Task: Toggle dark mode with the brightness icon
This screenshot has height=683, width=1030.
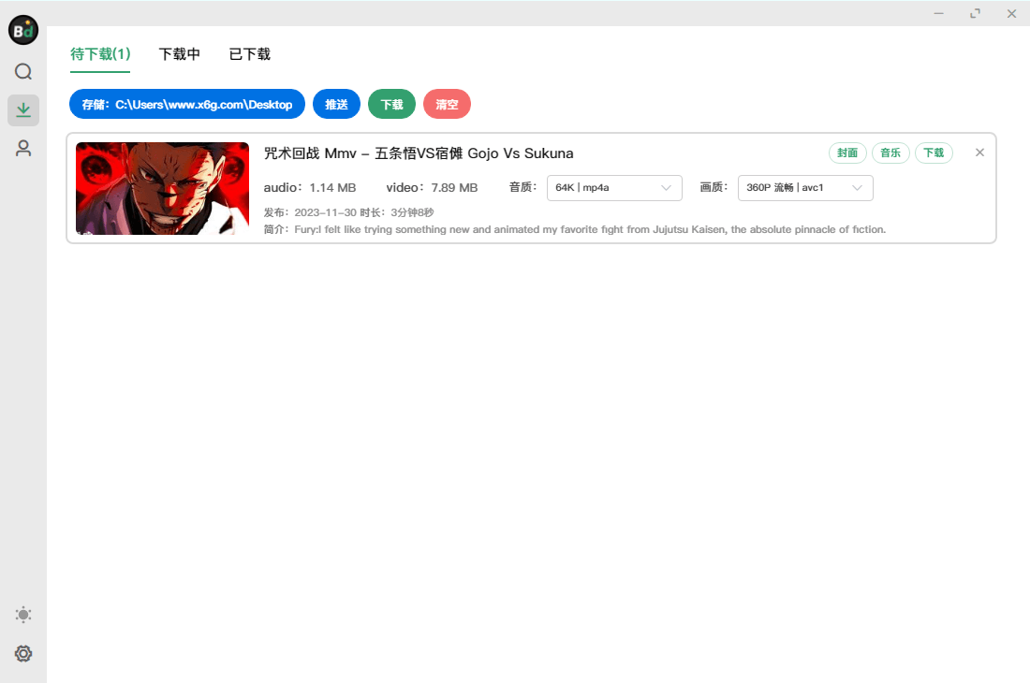Action: 22,614
